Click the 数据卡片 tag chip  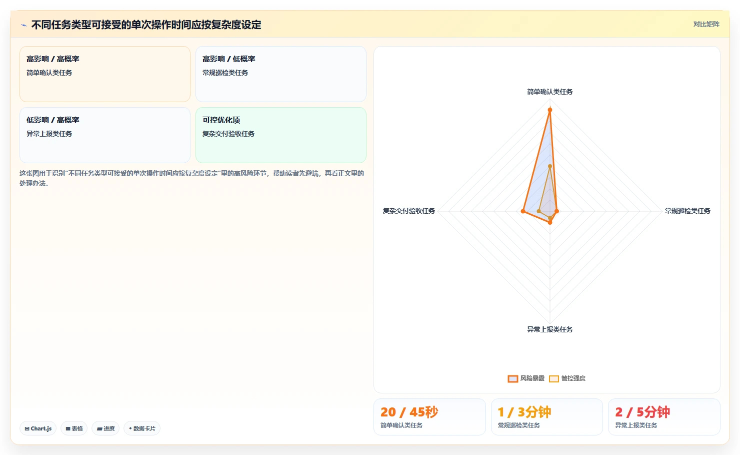(142, 428)
